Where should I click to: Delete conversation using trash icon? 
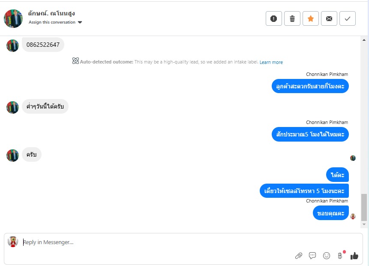click(x=292, y=18)
